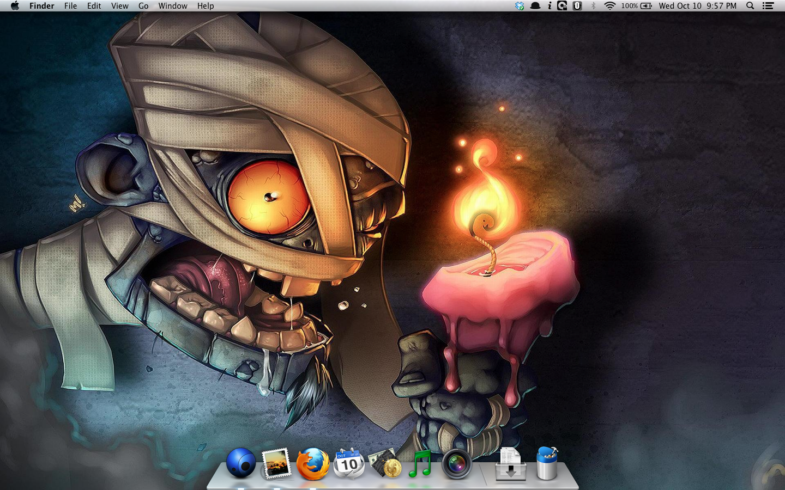Screen dimensions: 785x490
Task: Open the Trash in the Dock
Action: (x=547, y=463)
